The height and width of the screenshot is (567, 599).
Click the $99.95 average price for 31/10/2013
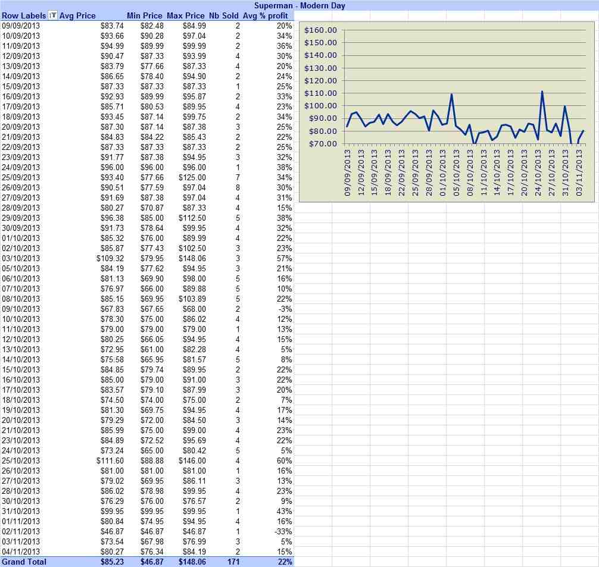coord(112,511)
